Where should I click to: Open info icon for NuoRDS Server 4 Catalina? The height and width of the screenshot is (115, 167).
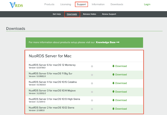click(x=92, y=83)
